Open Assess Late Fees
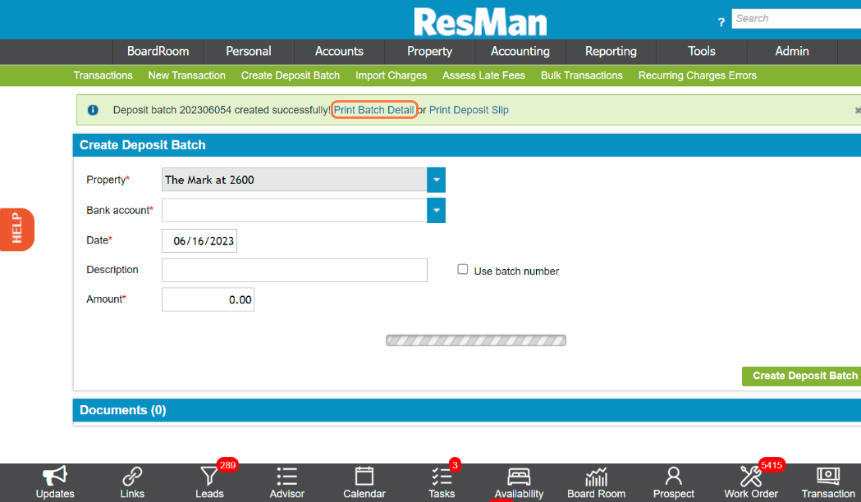861x502 pixels. [x=483, y=75]
